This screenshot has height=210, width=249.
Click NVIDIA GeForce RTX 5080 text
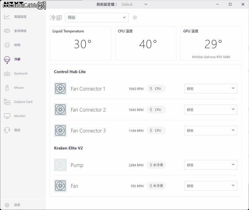(x=211, y=57)
